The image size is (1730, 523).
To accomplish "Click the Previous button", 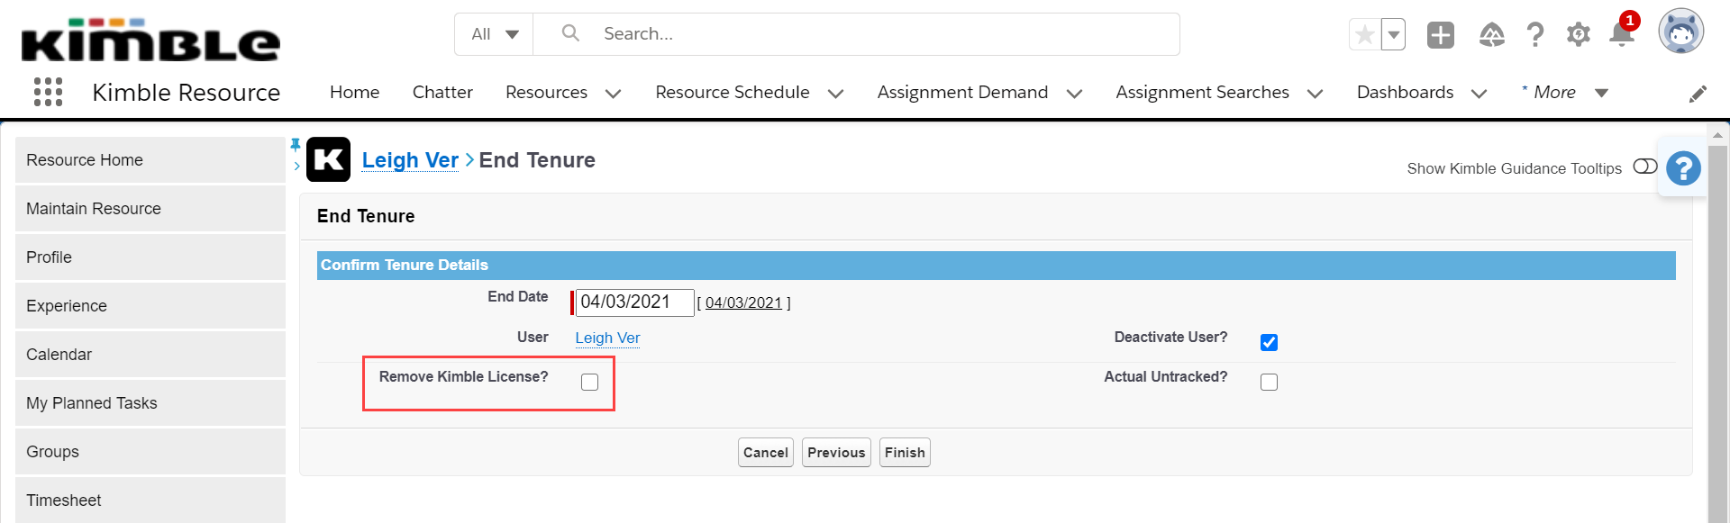I will coord(836,453).
